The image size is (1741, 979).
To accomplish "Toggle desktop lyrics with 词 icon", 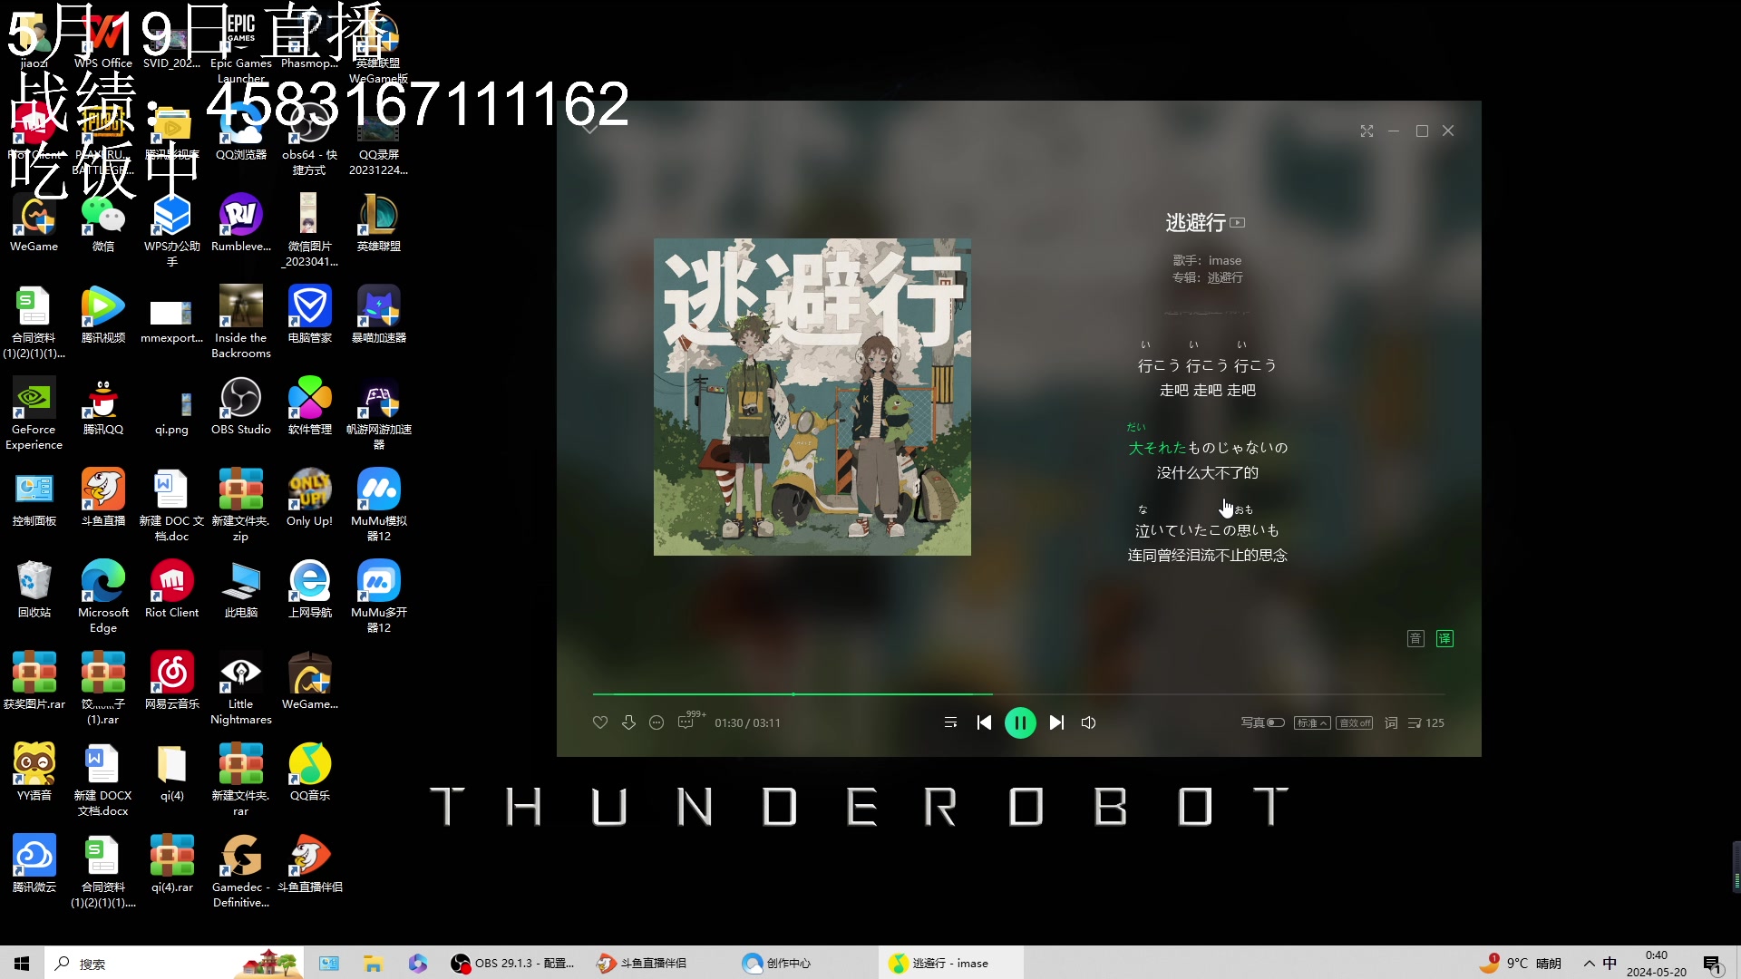I will [x=1391, y=722].
